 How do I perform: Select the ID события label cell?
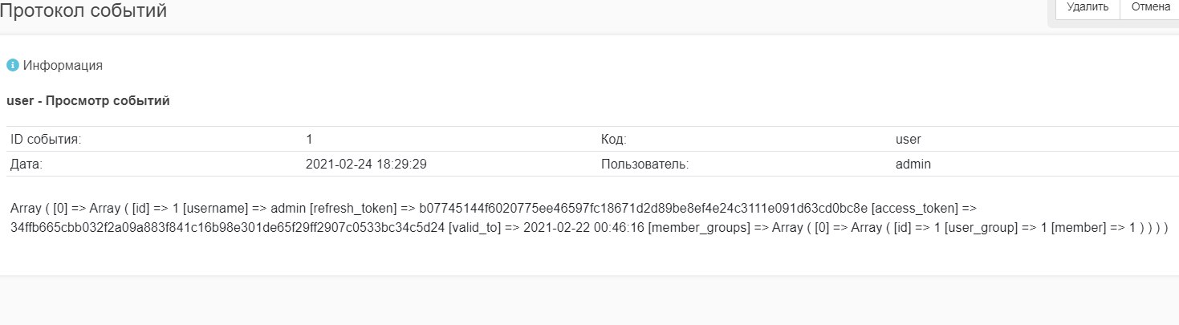coord(154,139)
